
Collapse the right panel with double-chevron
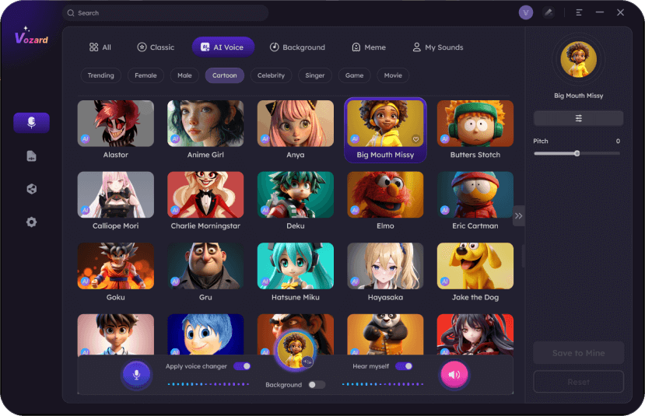(x=518, y=215)
